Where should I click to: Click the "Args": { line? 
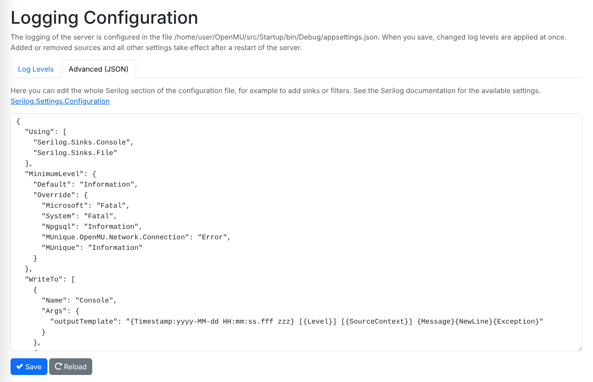pyautogui.click(x=61, y=311)
